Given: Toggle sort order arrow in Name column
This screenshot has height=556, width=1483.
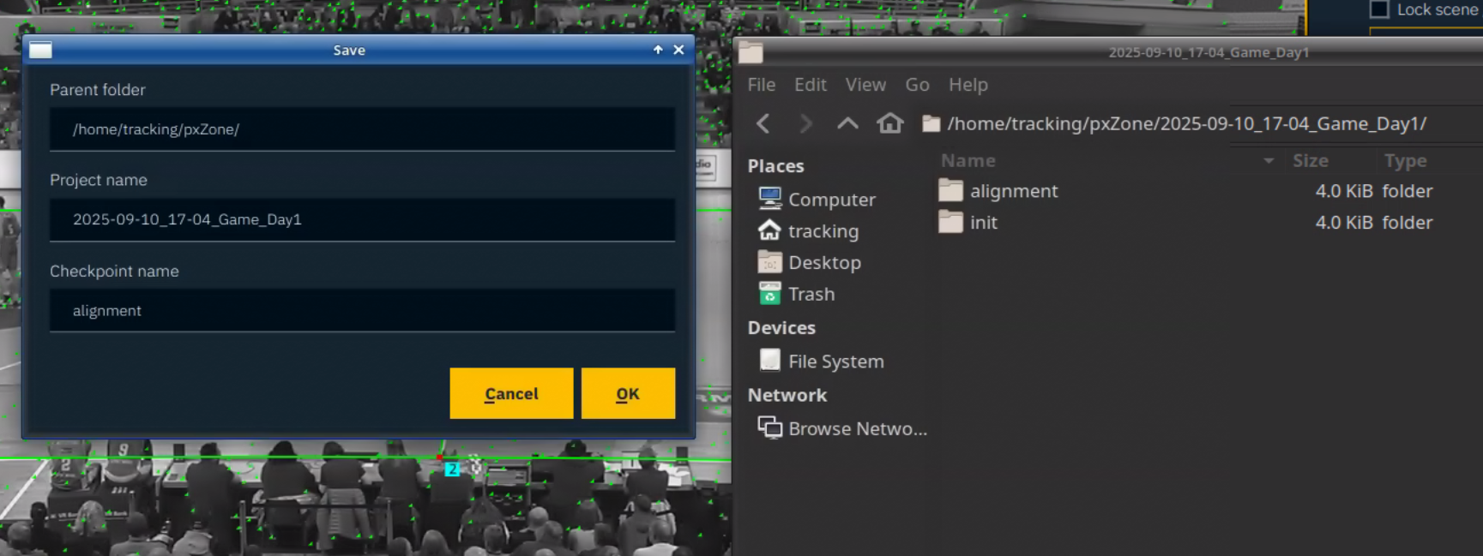Looking at the screenshot, I should pyautogui.click(x=1268, y=161).
